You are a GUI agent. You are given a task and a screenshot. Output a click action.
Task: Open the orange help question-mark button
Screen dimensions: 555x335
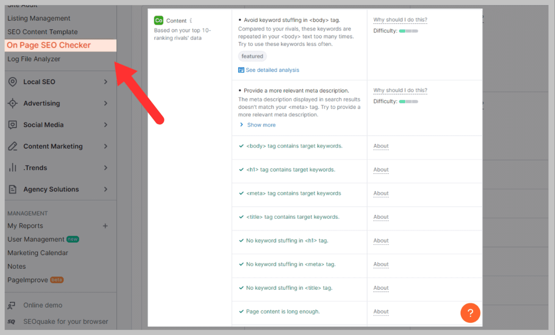pyautogui.click(x=470, y=313)
